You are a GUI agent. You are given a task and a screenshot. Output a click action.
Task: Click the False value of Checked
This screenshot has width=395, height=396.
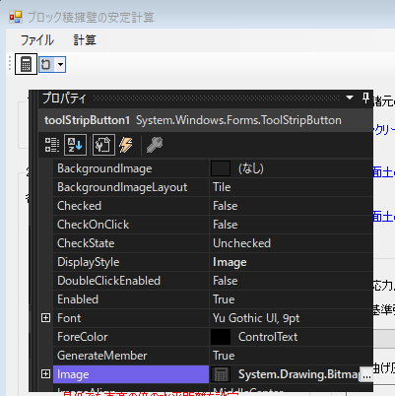pyautogui.click(x=225, y=206)
